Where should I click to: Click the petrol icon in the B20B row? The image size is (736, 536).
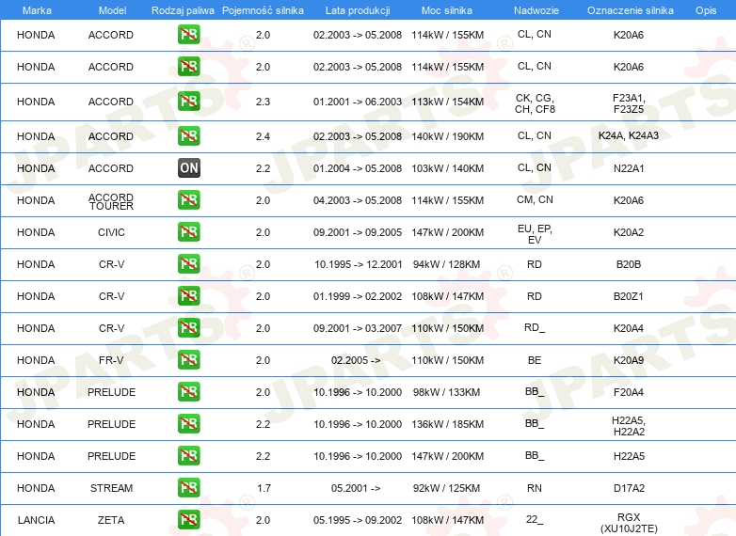pos(188,263)
